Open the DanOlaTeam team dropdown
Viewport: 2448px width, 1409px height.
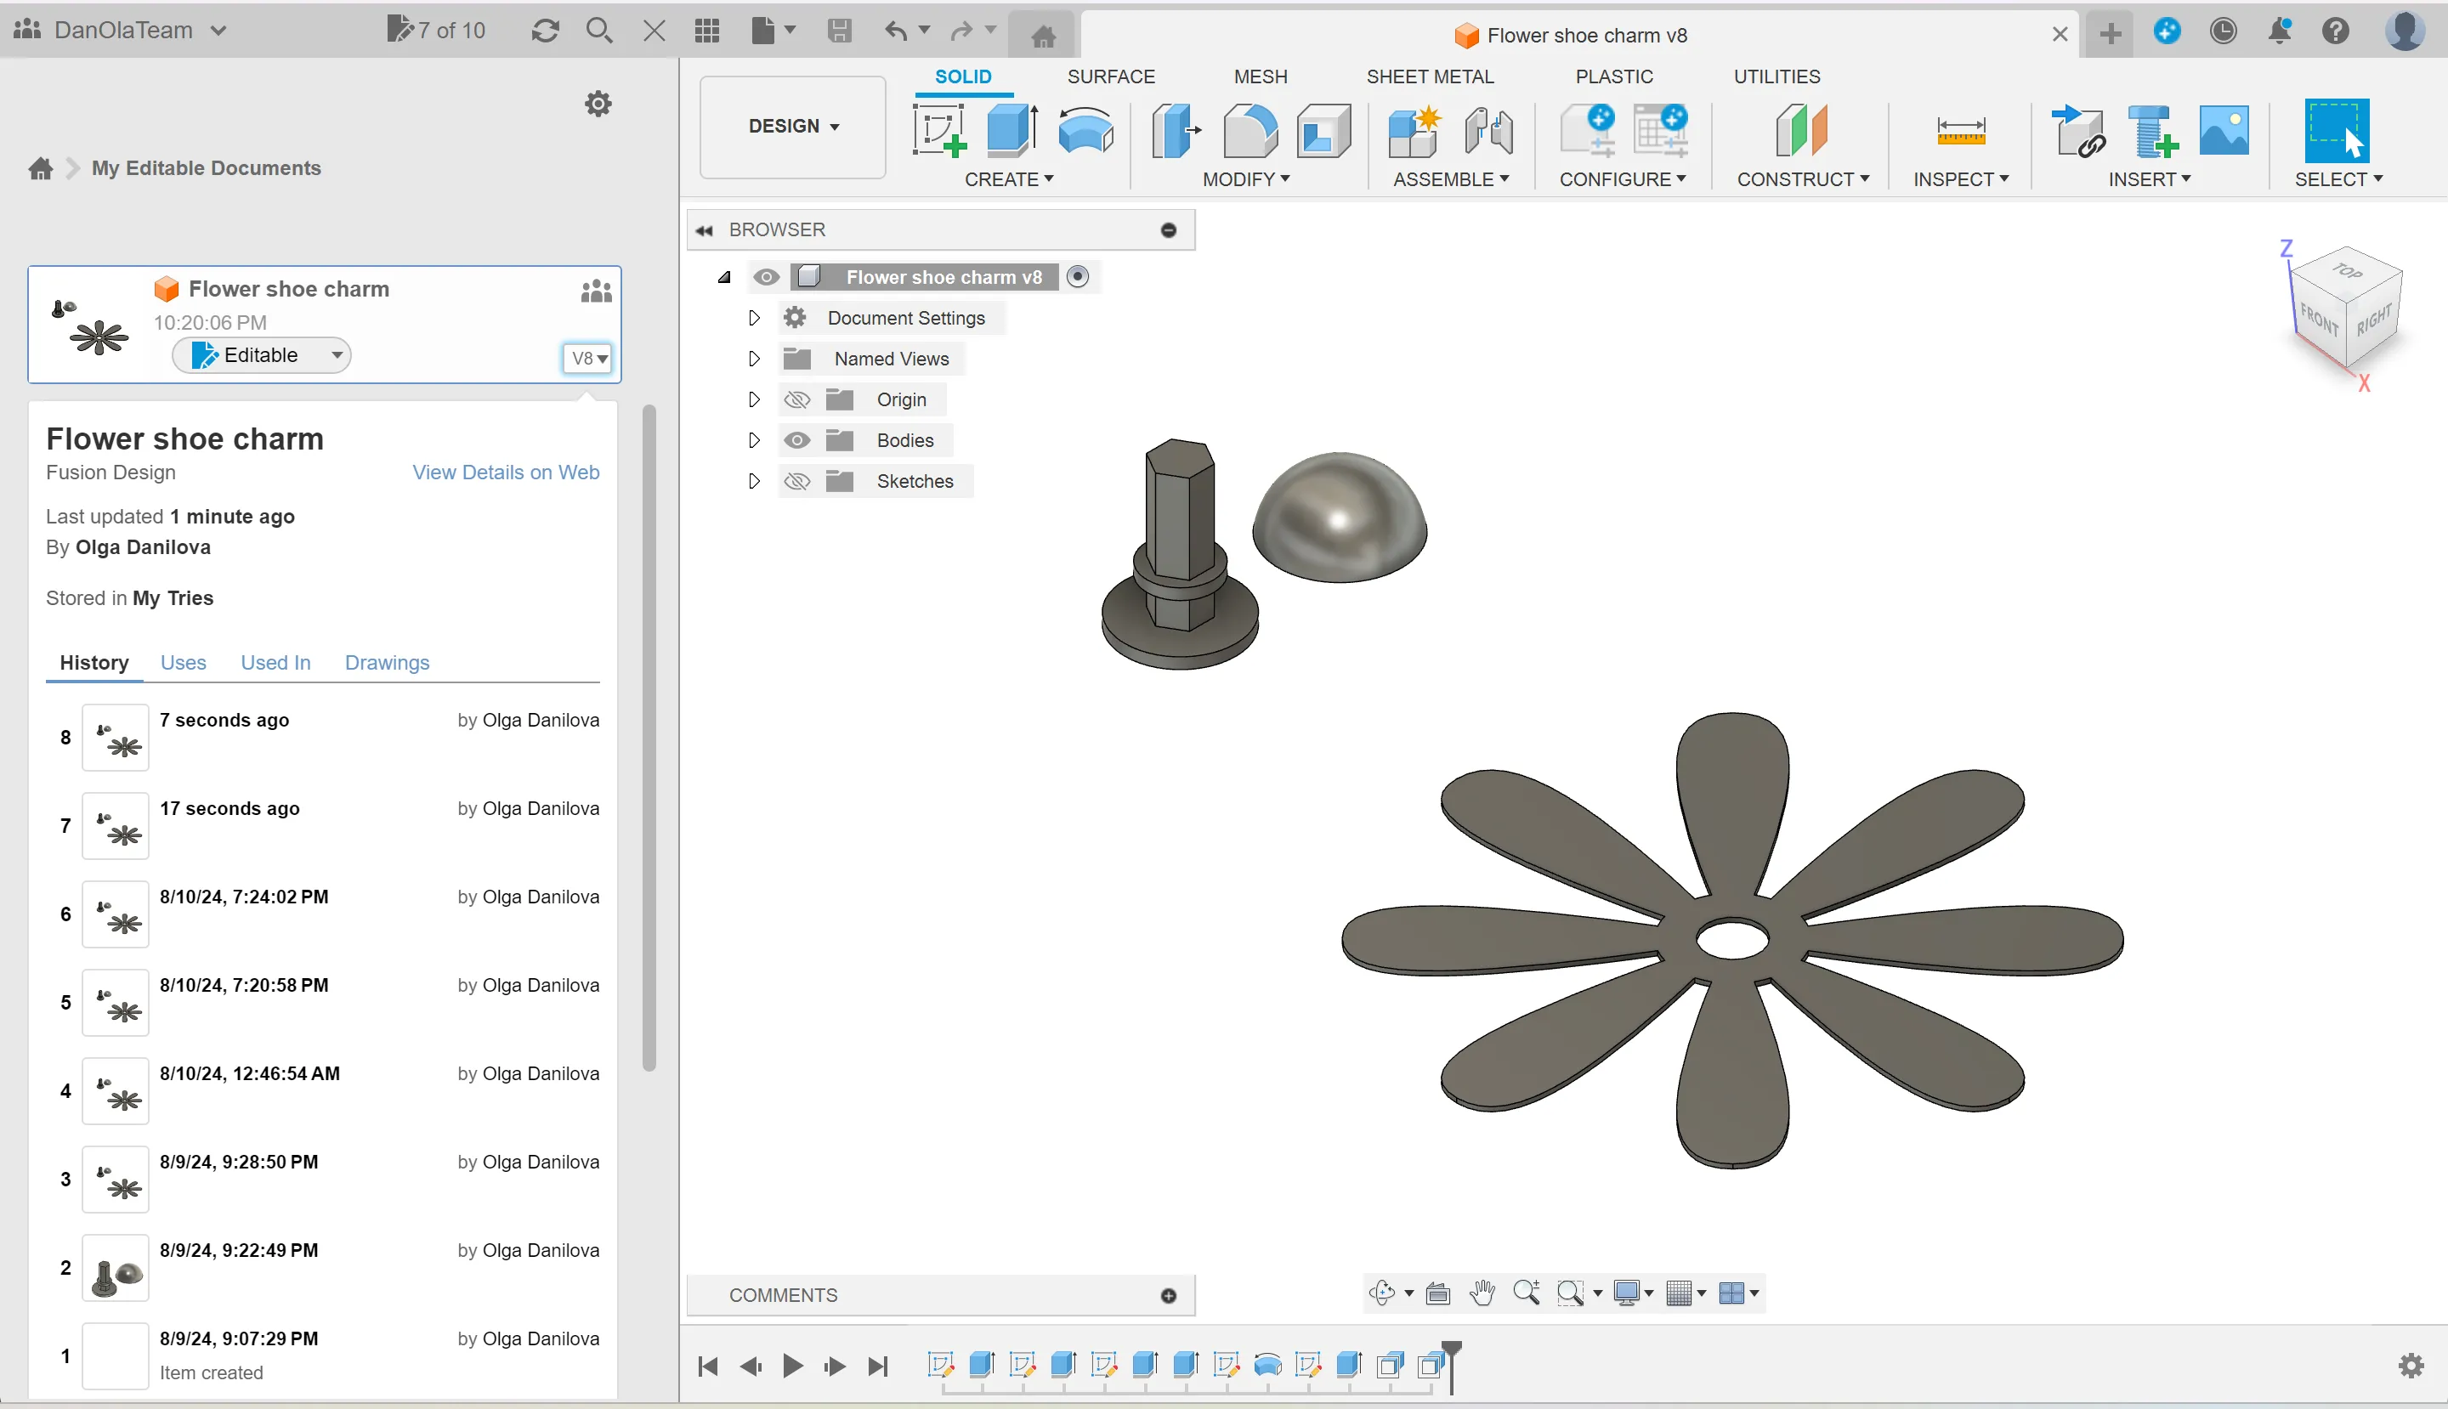point(121,30)
